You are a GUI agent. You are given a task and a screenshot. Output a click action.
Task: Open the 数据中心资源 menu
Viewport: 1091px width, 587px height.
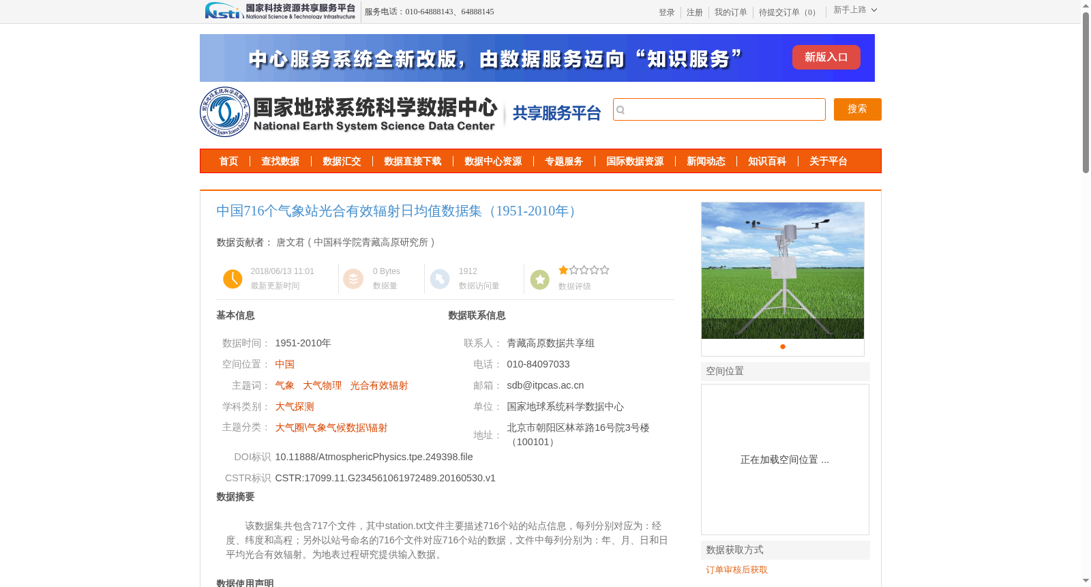pos(493,161)
